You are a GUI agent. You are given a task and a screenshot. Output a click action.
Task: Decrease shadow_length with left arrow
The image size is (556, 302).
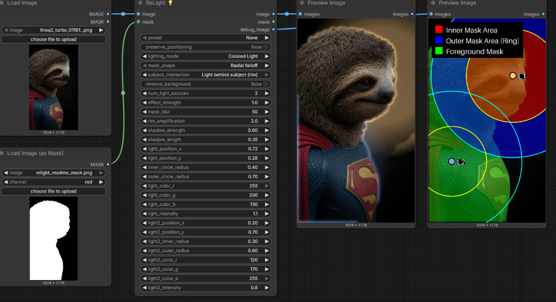[144, 139]
